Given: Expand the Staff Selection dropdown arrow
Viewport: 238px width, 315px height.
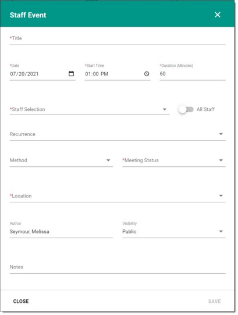Looking at the screenshot, I should (164, 109).
